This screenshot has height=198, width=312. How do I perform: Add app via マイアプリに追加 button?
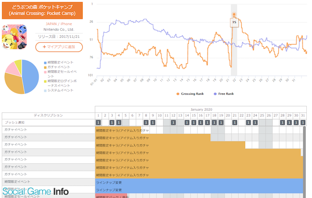(x=59, y=47)
